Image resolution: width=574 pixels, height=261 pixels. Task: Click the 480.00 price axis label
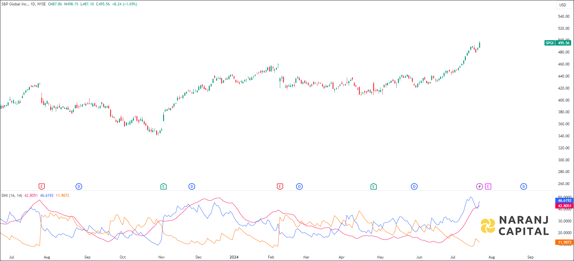click(x=564, y=52)
